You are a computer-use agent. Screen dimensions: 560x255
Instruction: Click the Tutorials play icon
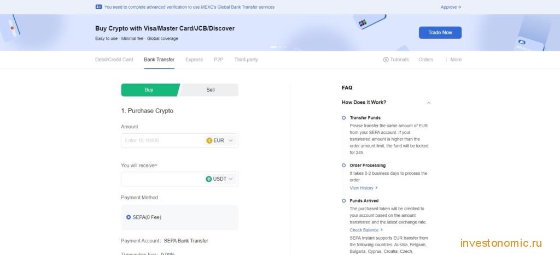pos(386,60)
